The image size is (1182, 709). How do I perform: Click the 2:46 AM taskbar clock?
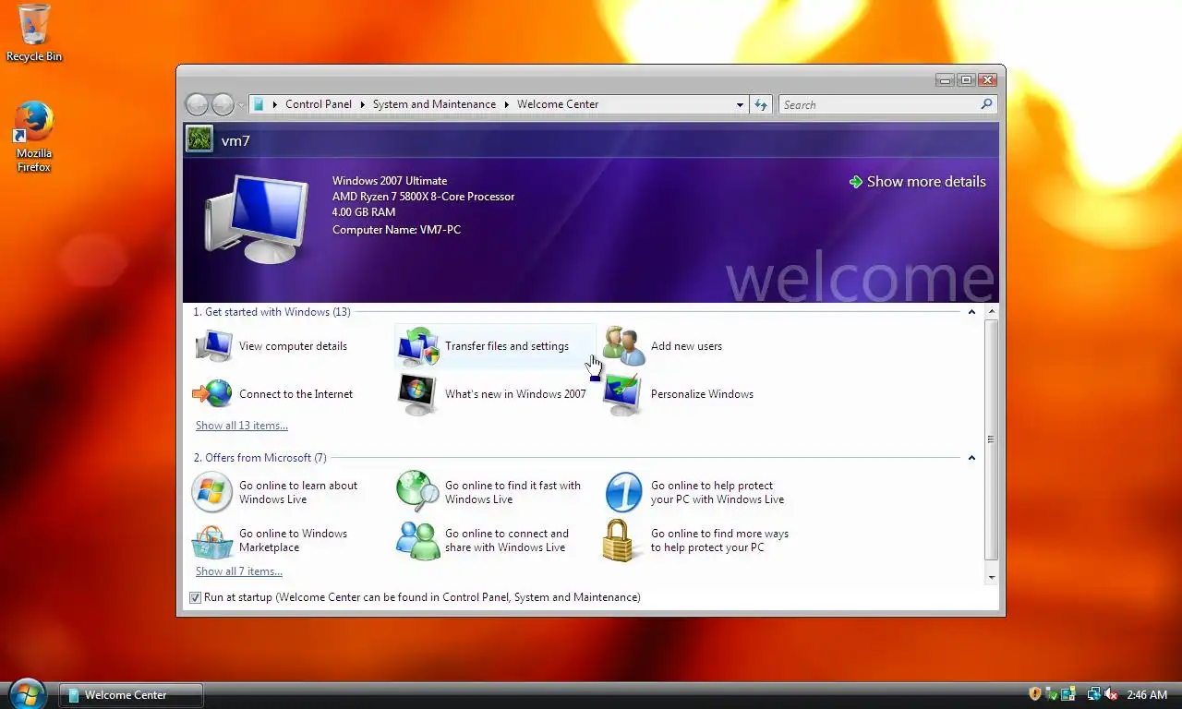click(x=1147, y=694)
